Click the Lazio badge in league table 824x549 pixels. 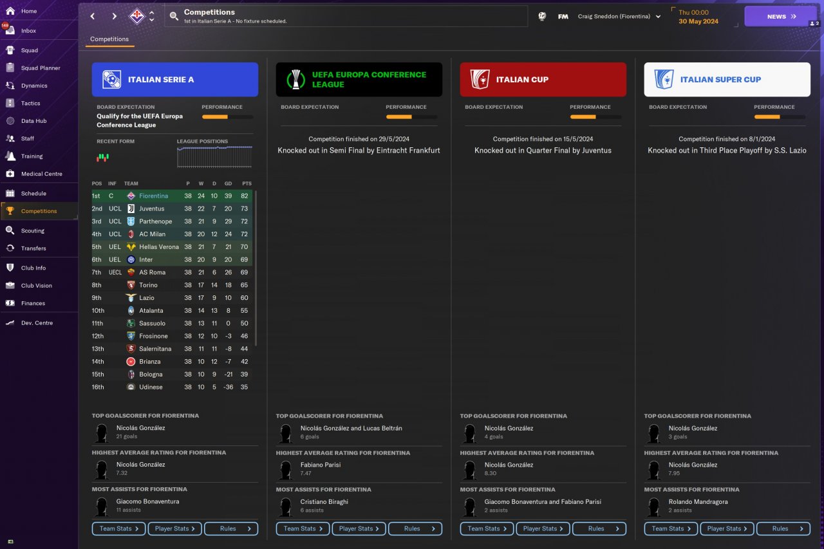pyautogui.click(x=131, y=298)
